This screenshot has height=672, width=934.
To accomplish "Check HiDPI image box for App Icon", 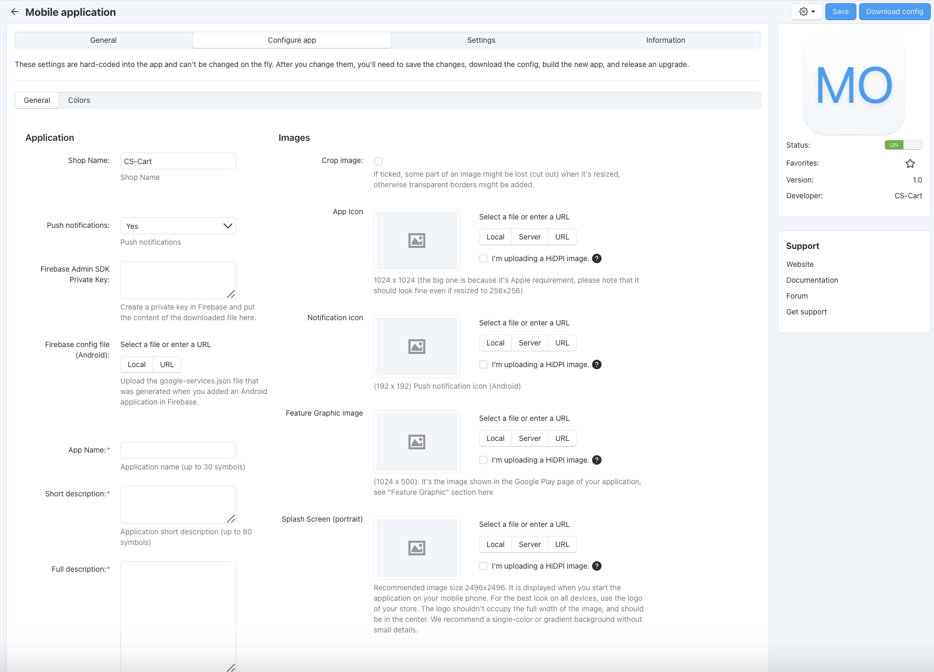I will coord(483,258).
